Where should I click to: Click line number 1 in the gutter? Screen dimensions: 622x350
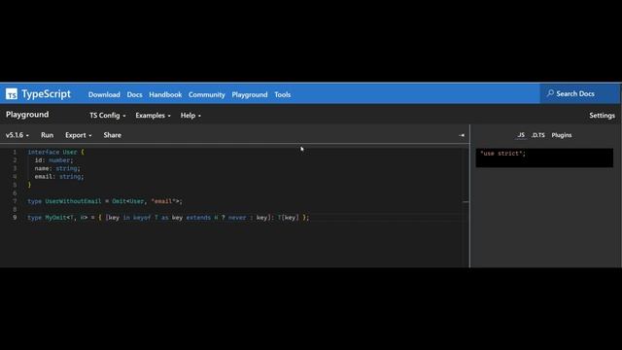15,152
